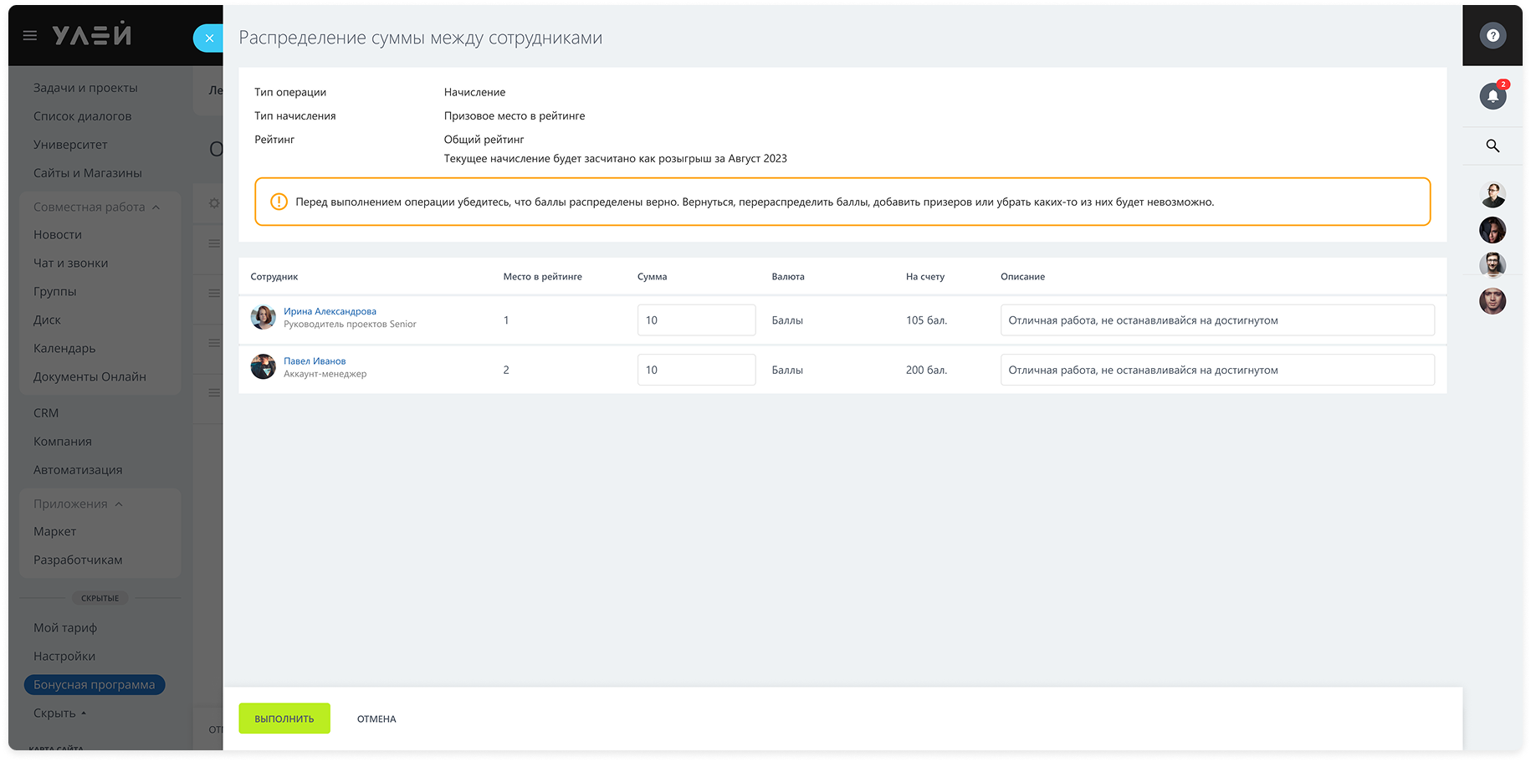
Task: Click the search magnifier icon
Action: 1493,146
